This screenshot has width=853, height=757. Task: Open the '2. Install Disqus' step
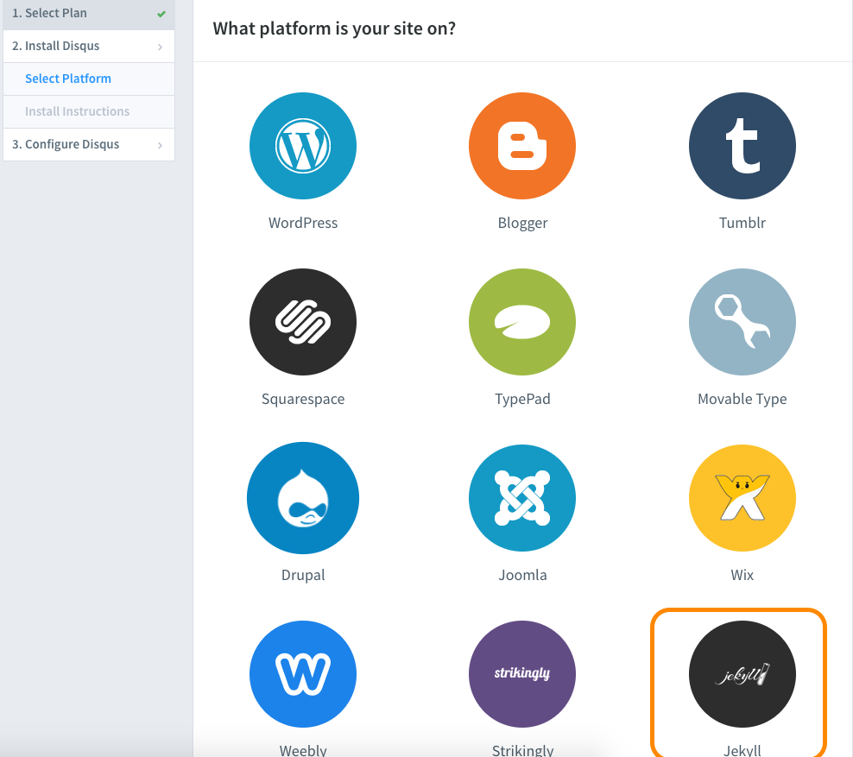point(89,47)
